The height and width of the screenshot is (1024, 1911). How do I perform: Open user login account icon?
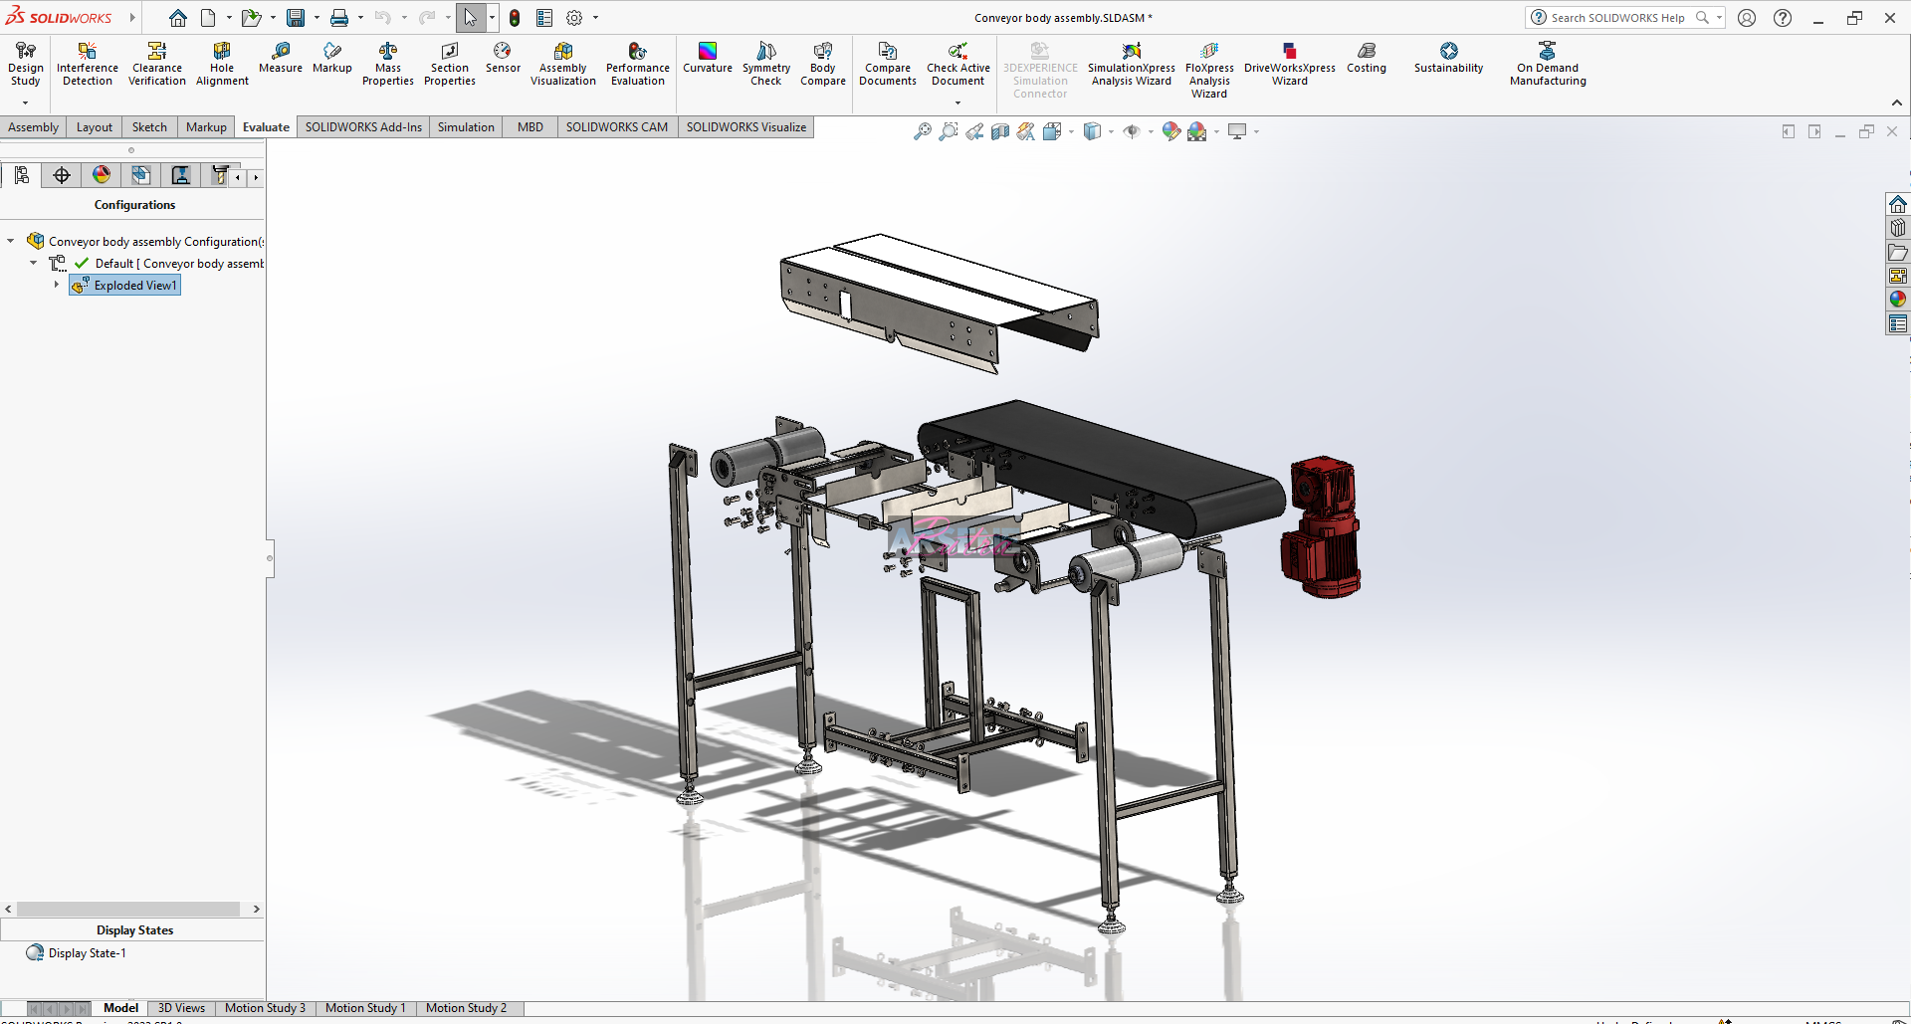(1747, 18)
